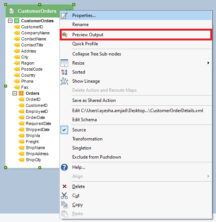Image resolution: width=216 pixels, height=222 pixels.
Task: Click Save as Shared Action
Action: pos(94,100)
